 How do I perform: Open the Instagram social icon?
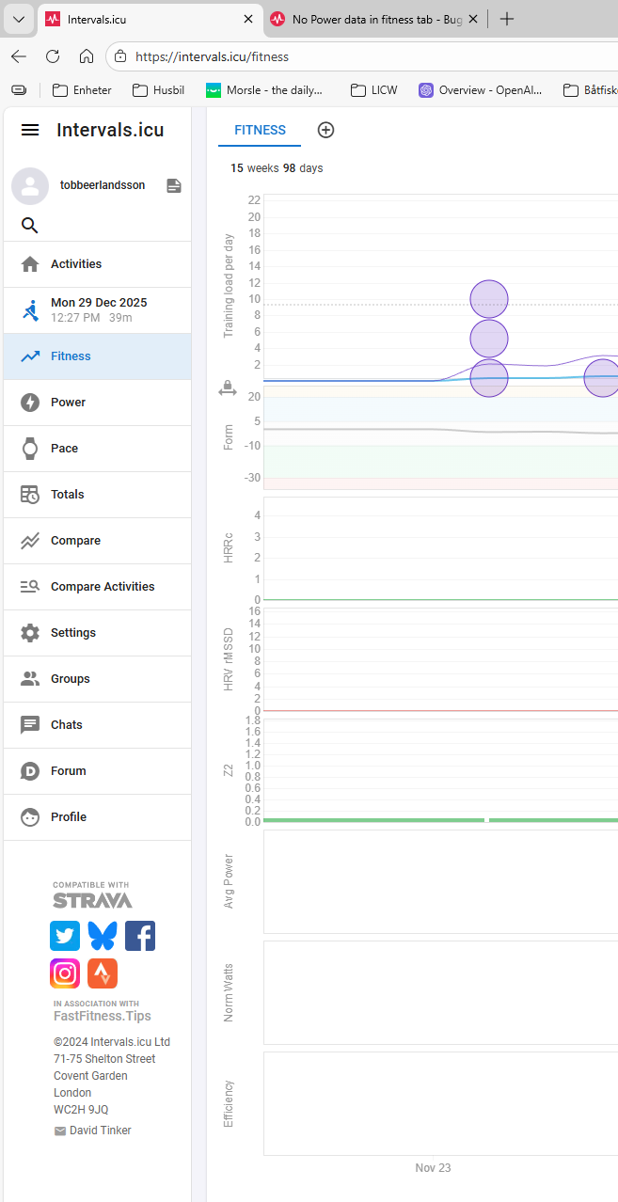coord(65,973)
